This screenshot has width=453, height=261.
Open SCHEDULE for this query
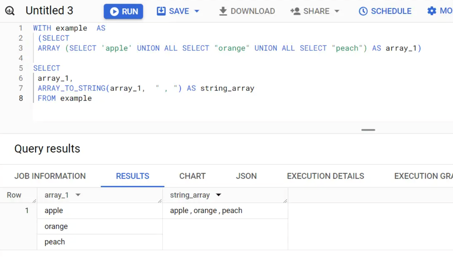pyautogui.click(x=385, y=11)
